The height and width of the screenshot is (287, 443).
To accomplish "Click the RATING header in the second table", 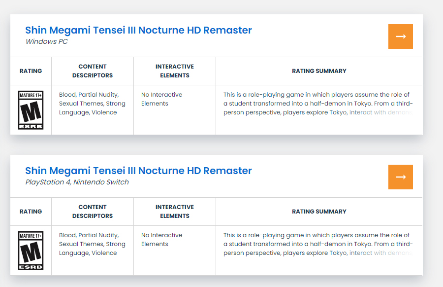I will [31, 212].
